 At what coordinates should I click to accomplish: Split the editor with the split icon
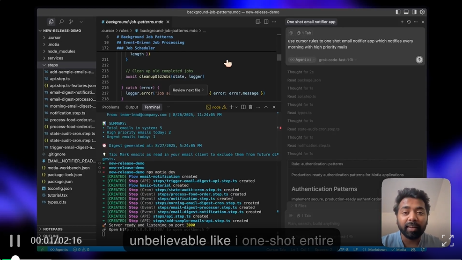click(266, 22)
